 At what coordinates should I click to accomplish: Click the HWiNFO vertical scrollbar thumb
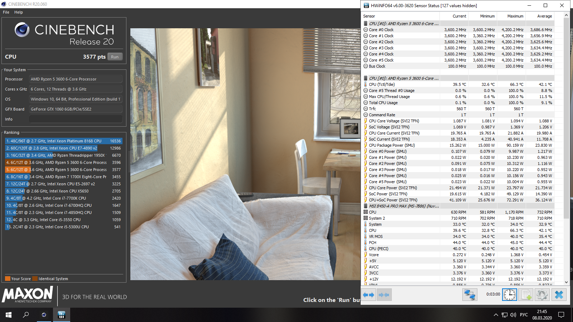566,118
